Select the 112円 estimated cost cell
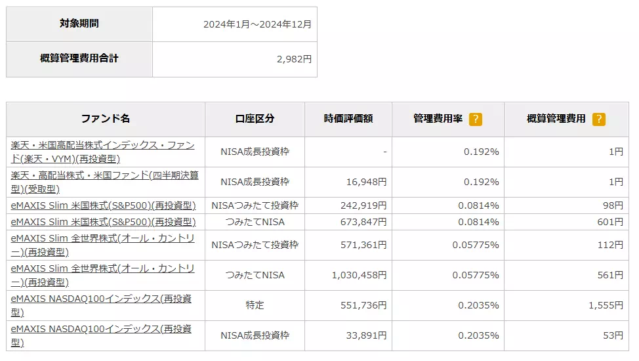 coord(566,245)
